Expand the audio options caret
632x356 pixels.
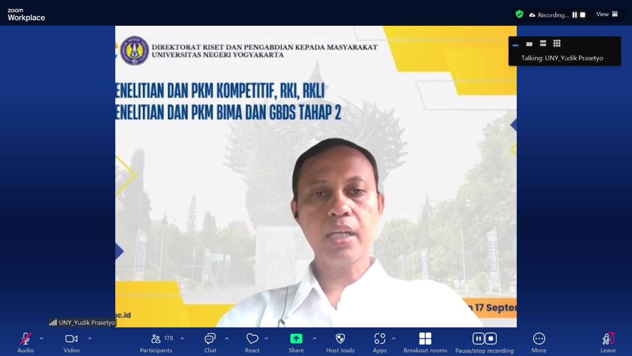tap(41, 339)
